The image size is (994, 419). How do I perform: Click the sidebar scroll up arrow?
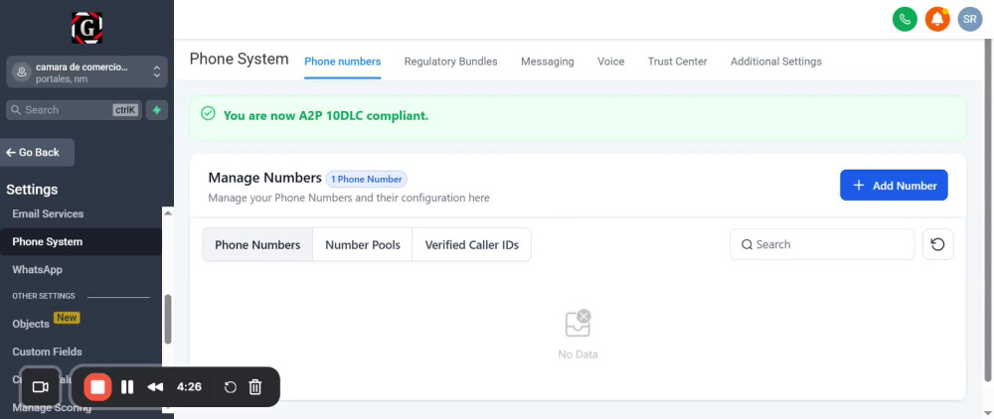tap(168, 213)
